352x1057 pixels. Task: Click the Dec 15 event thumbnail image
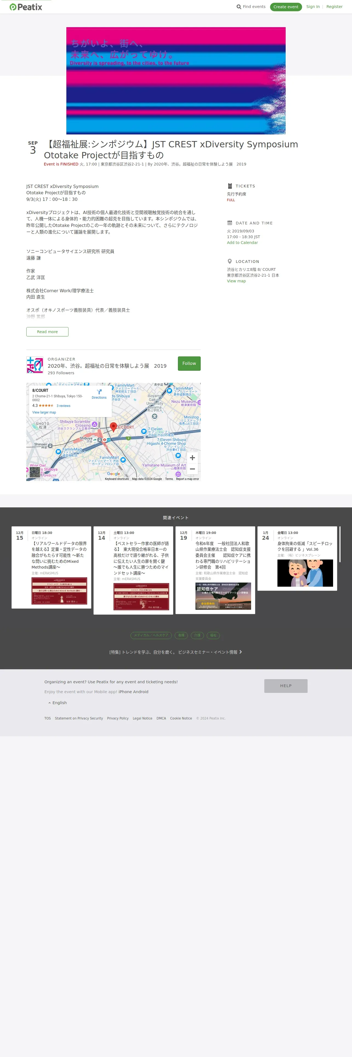coord(59,591)
